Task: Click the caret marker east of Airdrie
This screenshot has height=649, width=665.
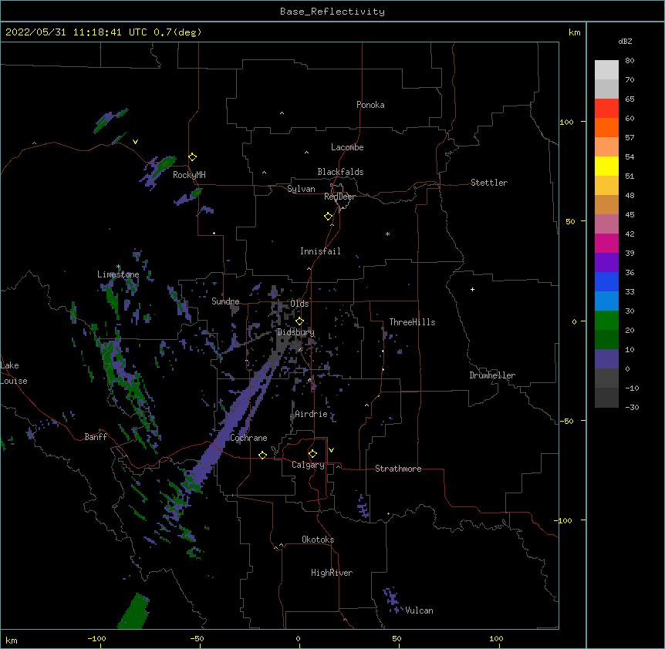Action: pyautogui.click(x=367, y=405)
